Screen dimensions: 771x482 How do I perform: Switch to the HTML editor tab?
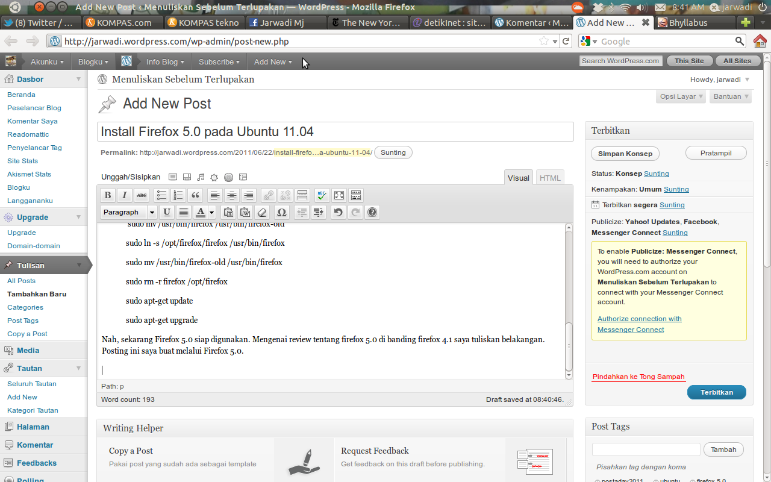pyautogui.click(x=549, y=178)
